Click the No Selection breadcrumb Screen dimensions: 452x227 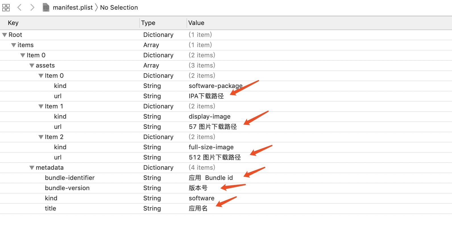coord(119,8)
